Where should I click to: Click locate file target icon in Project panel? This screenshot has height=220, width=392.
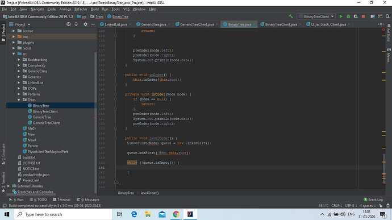[68, 24]
